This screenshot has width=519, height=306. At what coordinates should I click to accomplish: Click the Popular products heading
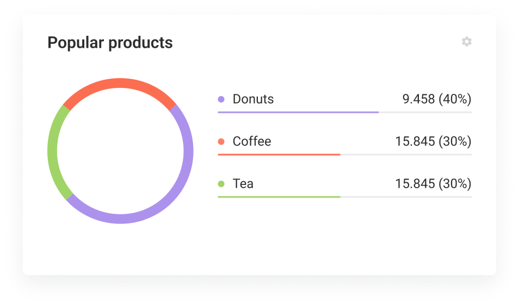coord(110,43)
